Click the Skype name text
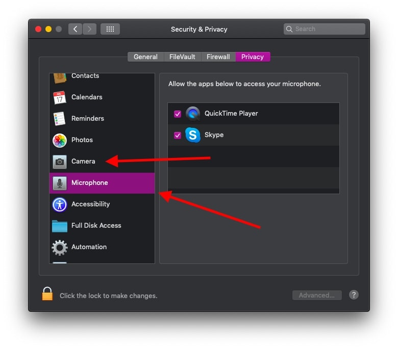 (214, 135)
